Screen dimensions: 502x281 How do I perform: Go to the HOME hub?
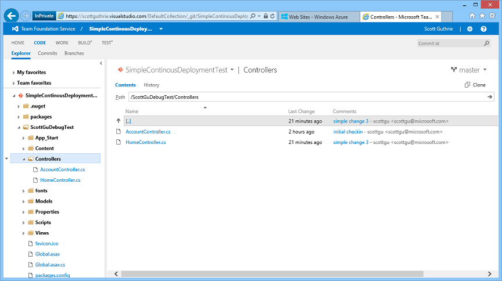(17, 42)
